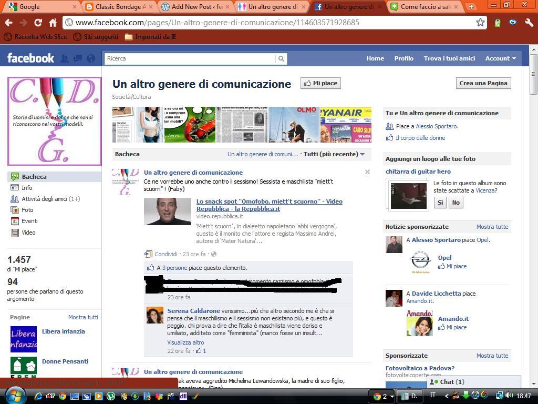538x404 pixels.
Task: Open the Facebook notifications globe icon
Action: pos(90,58)
